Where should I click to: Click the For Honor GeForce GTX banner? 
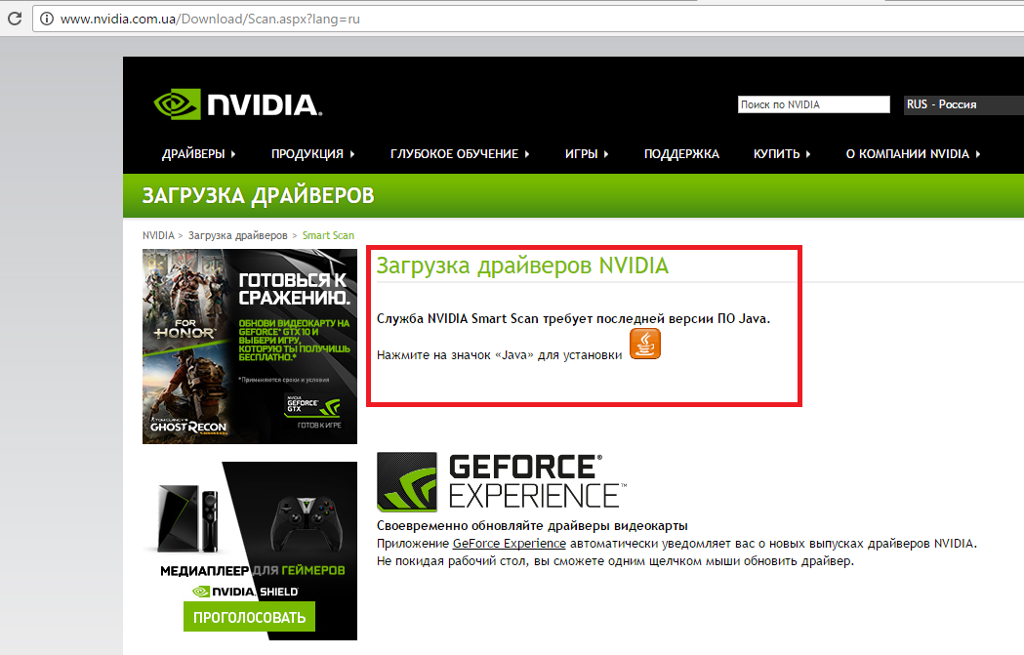[x=249, y=346]
